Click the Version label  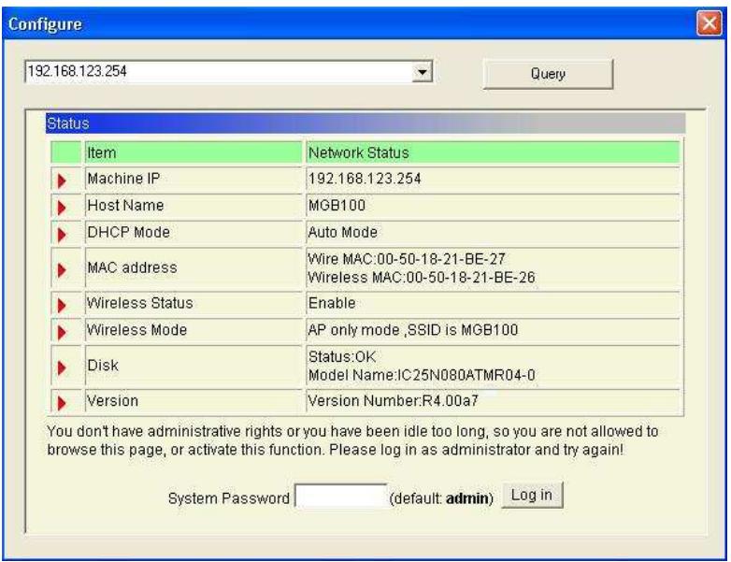coord(112,401)
